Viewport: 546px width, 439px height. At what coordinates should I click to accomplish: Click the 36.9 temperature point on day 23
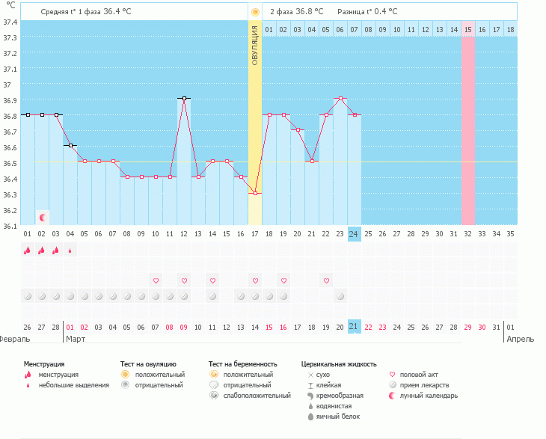tap(340, 98)
